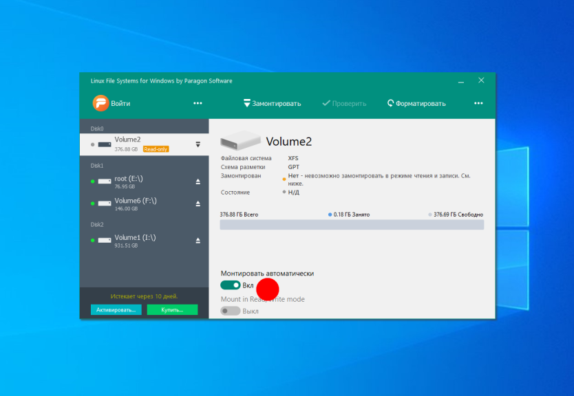Viewport: 574px width, 396px height.
Task: Click the disk space usage bar
Action: click(x=352, y=225)
